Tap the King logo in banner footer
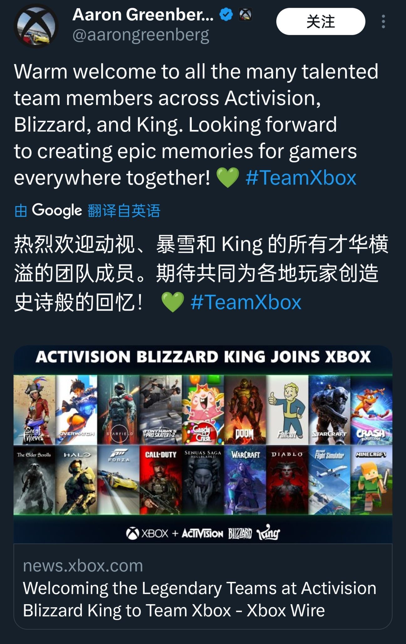406x644 pixels. tap(268, 533)
